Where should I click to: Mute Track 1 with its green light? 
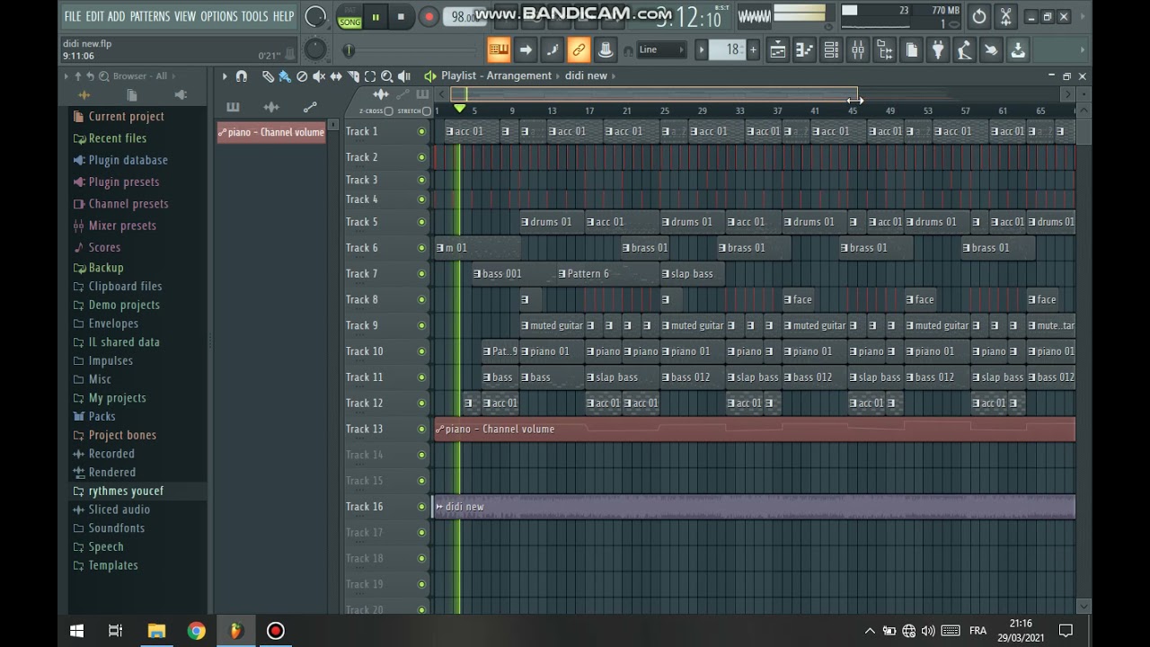coord(421,132)
